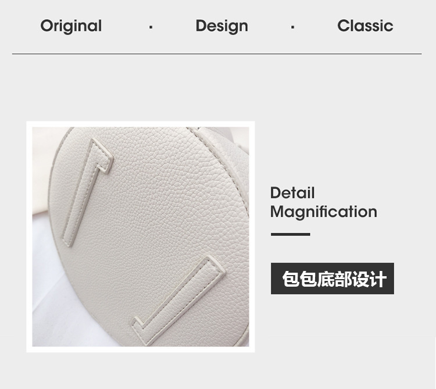Click the "Original" header text
The image size is (436, 389).
coord(71,26)
